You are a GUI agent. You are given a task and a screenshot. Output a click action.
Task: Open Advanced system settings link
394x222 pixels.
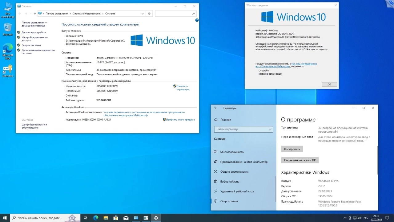click(x=38, y=51)
